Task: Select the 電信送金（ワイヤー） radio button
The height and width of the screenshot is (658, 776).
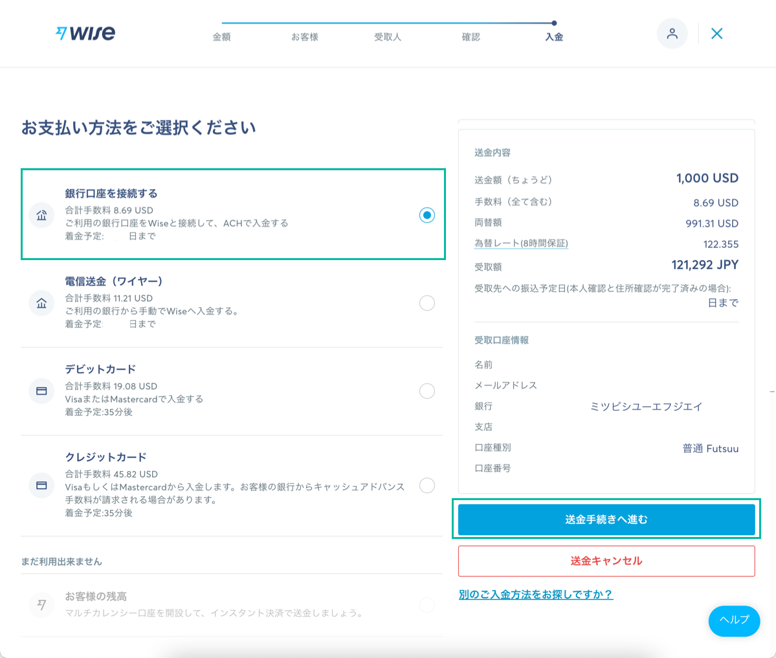Action: coord(427,303)
